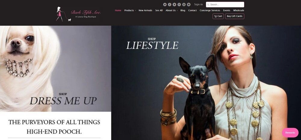This screenshot has height=140, width=301.
Task: Open the pink Rewards button
Action: (290, 133)
